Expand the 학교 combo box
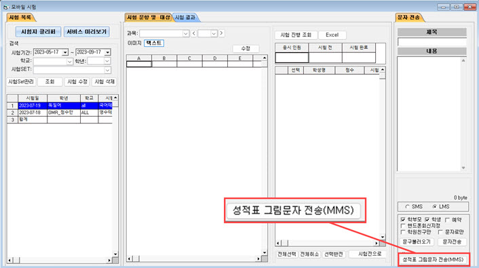 point(70,62)
